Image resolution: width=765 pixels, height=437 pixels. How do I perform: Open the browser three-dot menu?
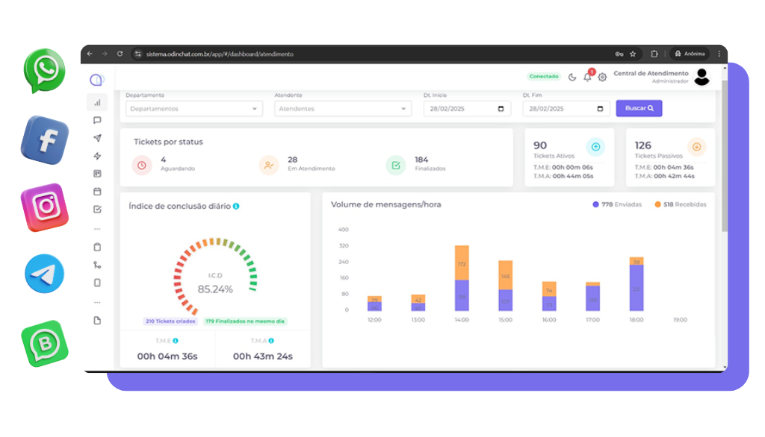(x=719, y=54)
